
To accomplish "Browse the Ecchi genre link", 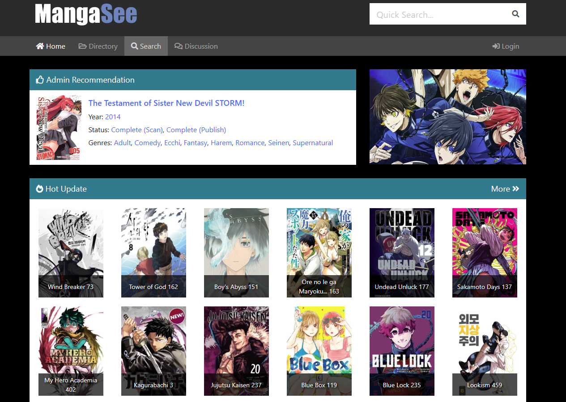I will coord(172,143).
